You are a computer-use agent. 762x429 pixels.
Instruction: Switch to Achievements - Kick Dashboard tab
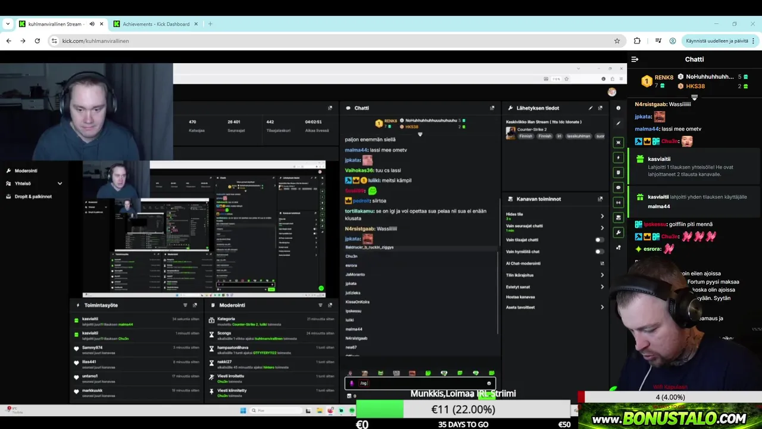click(156, 24)
